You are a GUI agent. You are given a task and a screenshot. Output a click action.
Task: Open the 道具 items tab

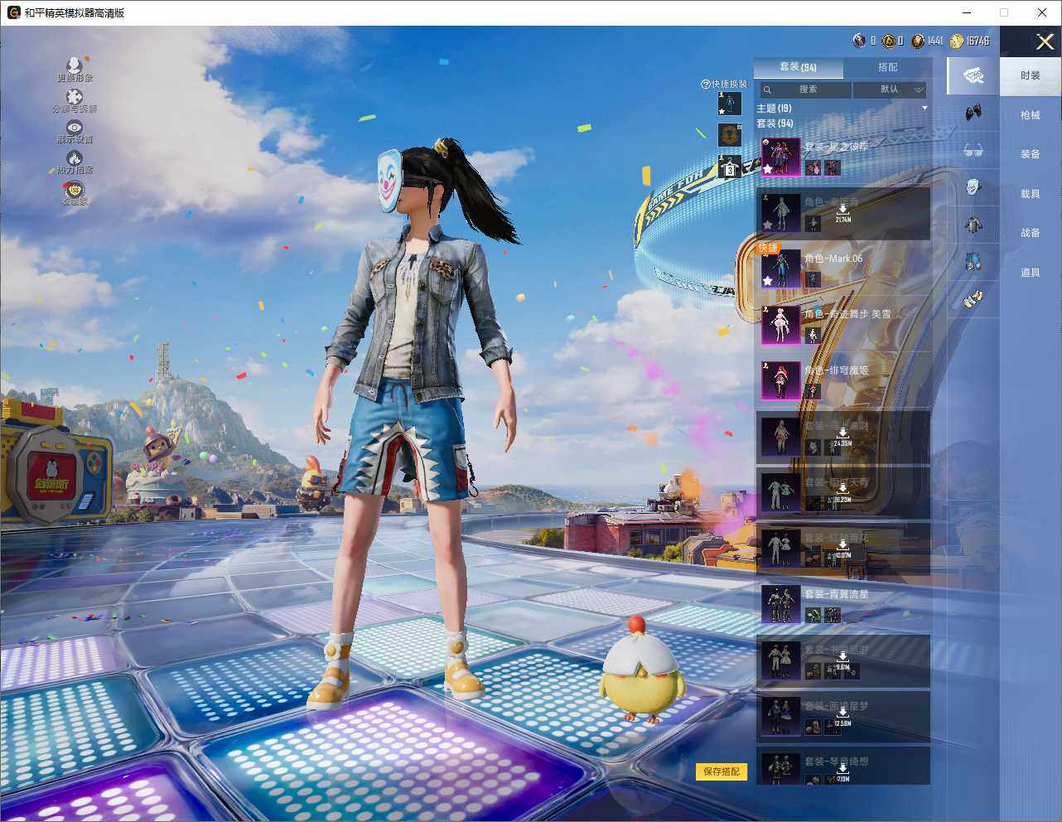tap(1031, 273)
